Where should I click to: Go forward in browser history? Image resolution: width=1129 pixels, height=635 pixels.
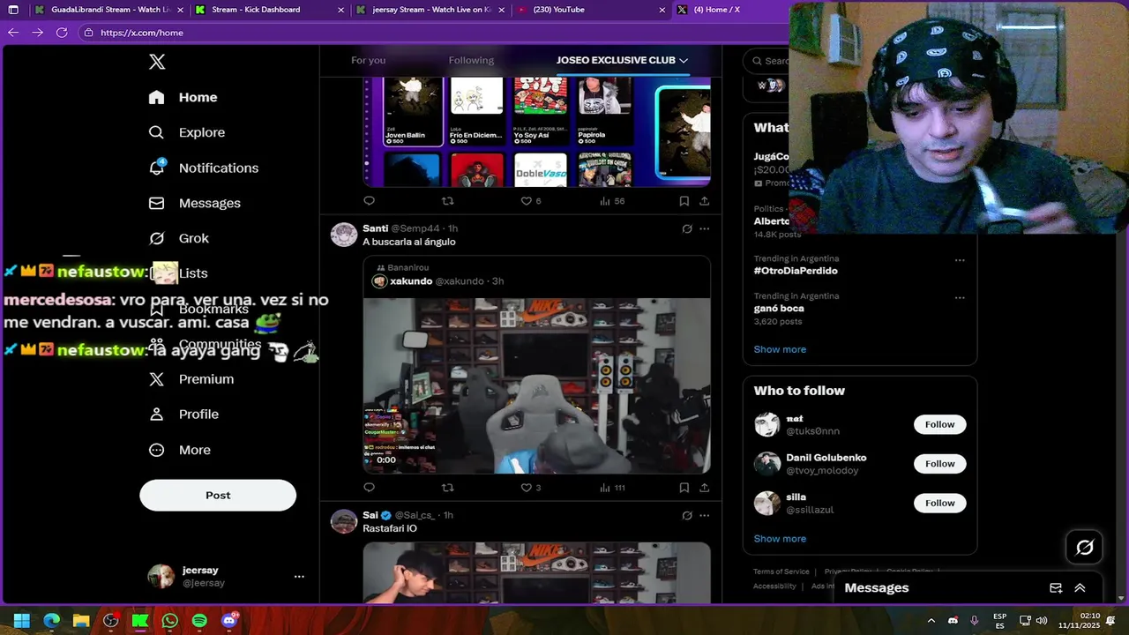pos(37,33)
